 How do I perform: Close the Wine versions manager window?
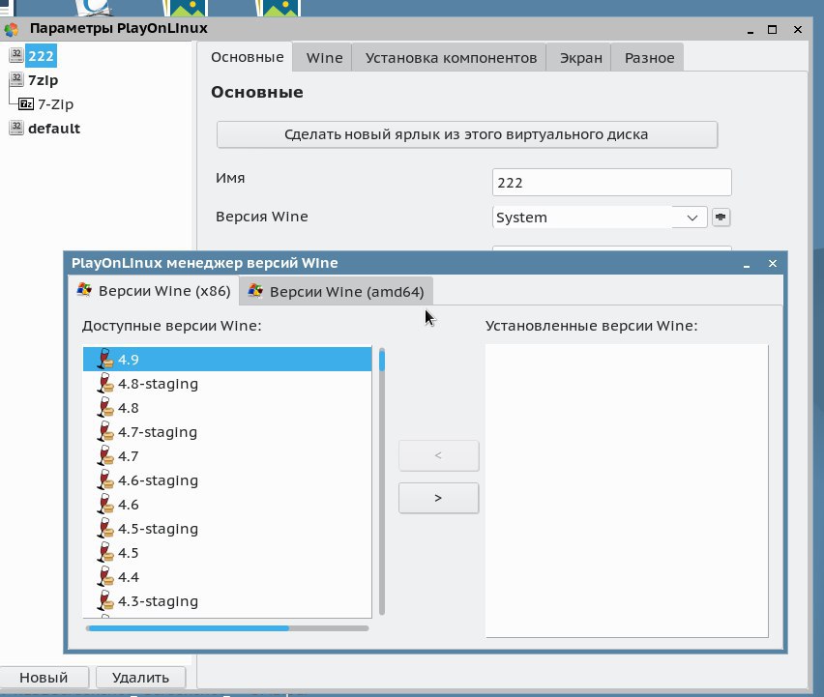(773, 263)
